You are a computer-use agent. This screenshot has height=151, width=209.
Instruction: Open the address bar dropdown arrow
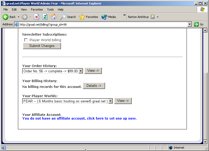coord(189,24)
